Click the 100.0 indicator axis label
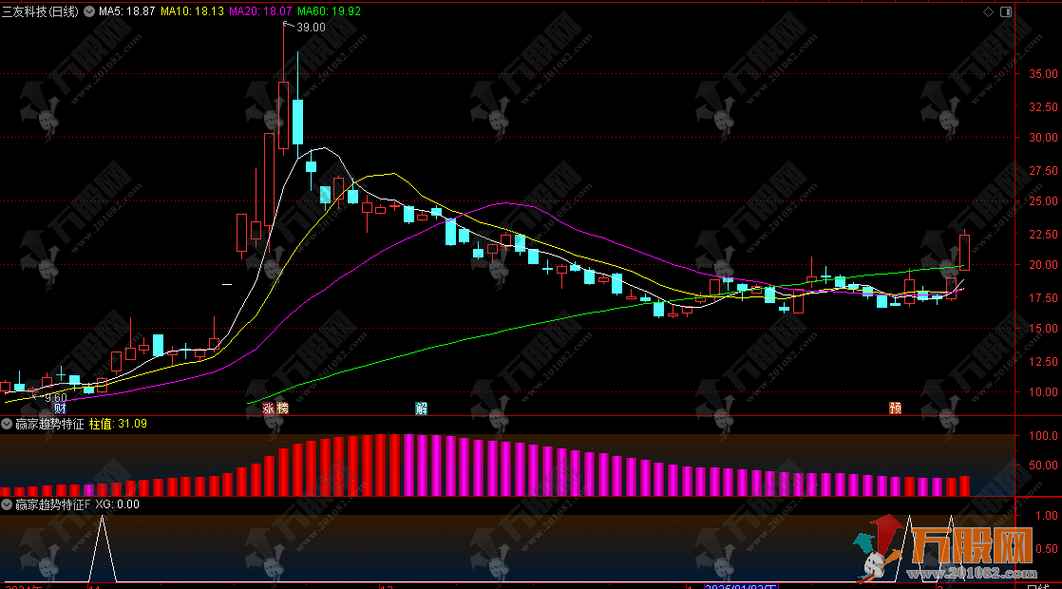 click(x=1043, y=435)
